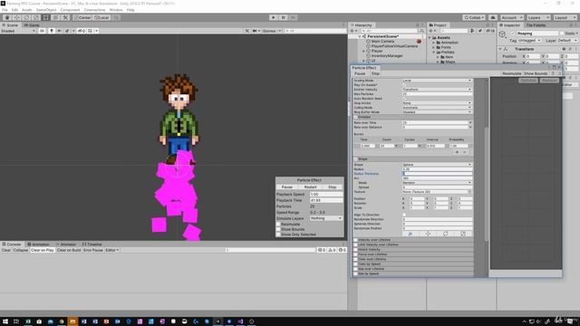
Task: Open the File menu
Action: coord(5,10)
